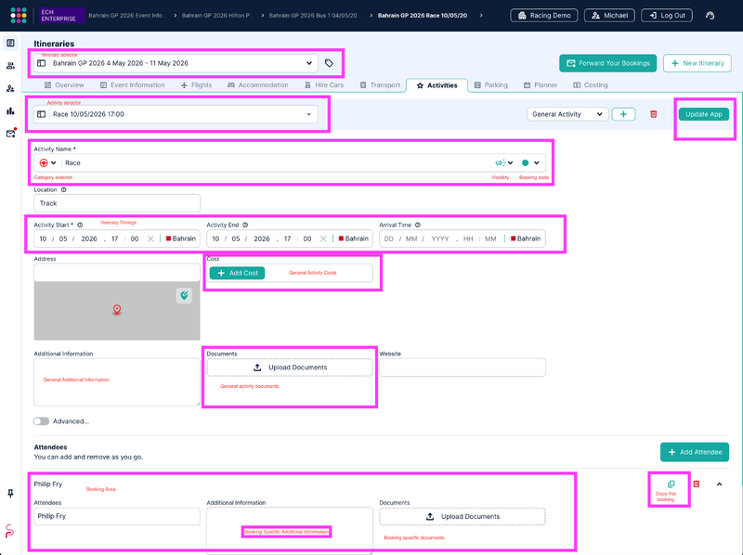Open the user admin icon in sidebar
Viewport: 743px width, 555px height.
point(10,88)
